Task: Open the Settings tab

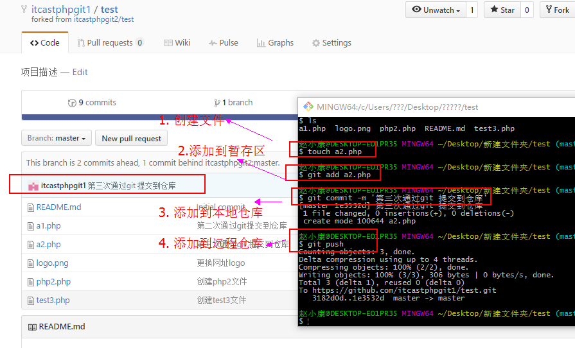Action: point(332,43)
